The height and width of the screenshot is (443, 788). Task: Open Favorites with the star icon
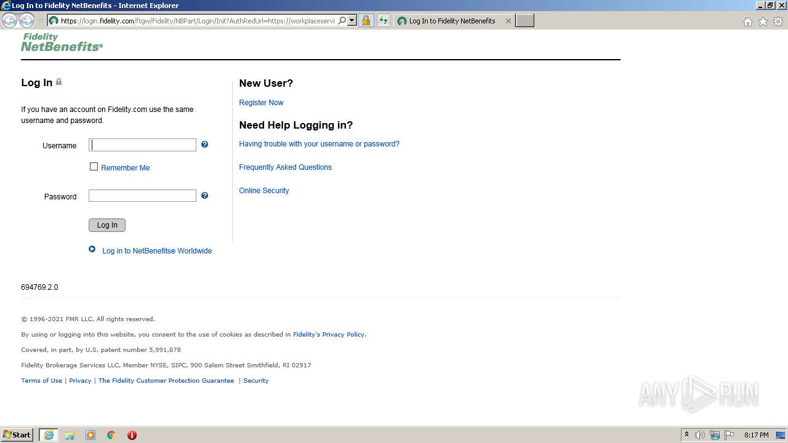(x=763, y=22)
